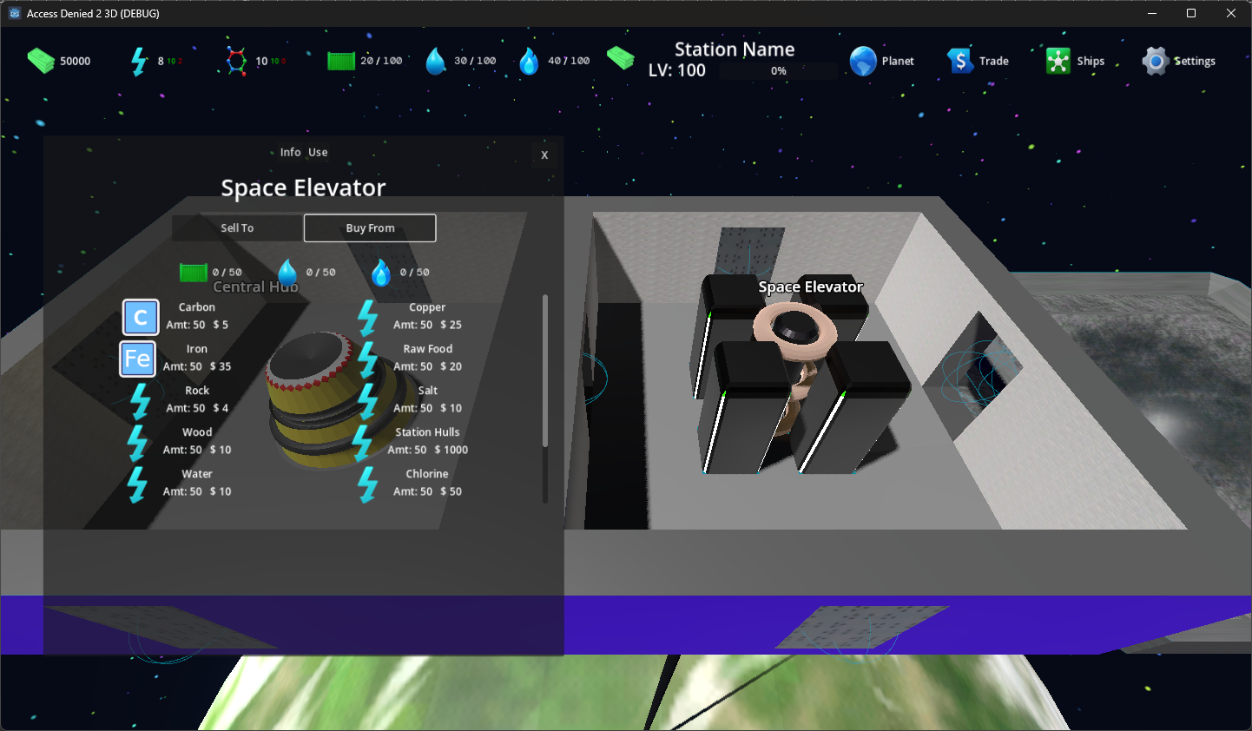Click the Station Name title text
Viewport: 1252px width, 731px height.
pyautogui.click(x=735, y=49)
